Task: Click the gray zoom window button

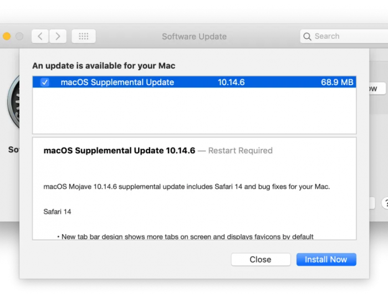Action: pyautogui.click(x=19, y=37)
